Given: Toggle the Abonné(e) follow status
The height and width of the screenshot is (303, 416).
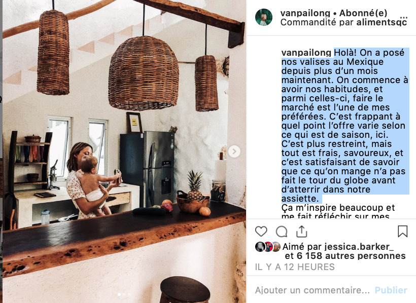Looking at the screenshot, I should pyautogui.click(x=363, y=13).
